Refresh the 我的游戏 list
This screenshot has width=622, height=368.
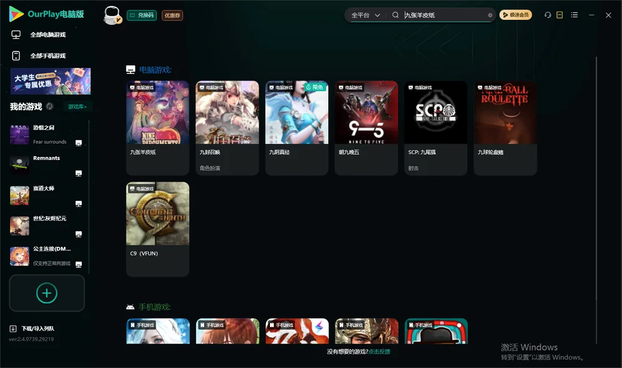click(x=50, y=106)
